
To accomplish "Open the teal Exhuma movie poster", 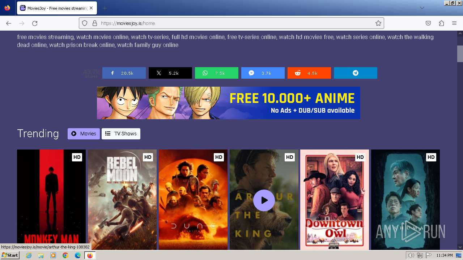I will pyautogui.click(x=405, y=200).
